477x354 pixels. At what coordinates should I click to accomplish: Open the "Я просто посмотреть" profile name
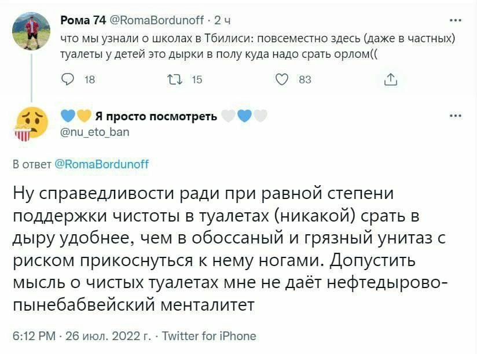pyautogui.click(x=156, y=116)
